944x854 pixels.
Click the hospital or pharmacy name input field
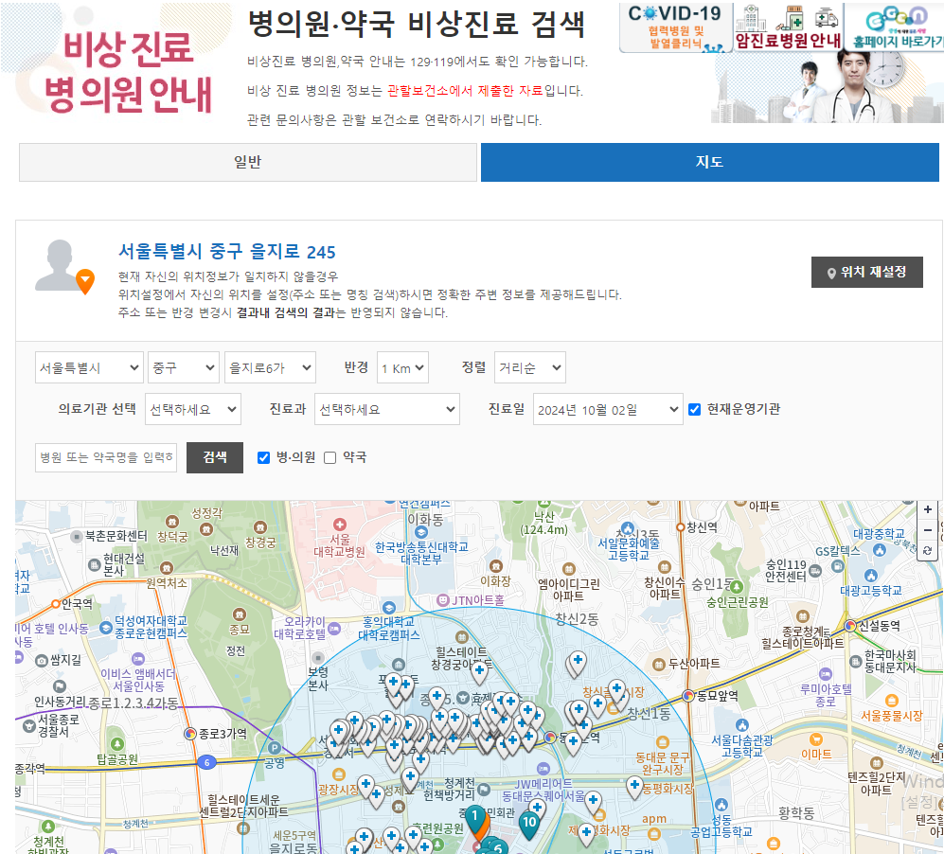pos(106,457)
